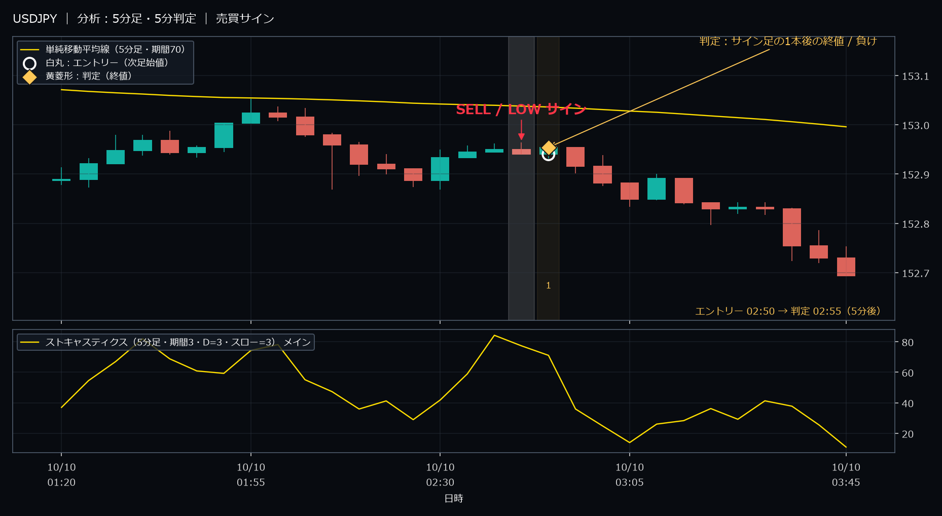The height and width of the screenshot is (516, 942).
Task: Click the ストキャスティクス メイン legend label
Action: click(178, 342)
